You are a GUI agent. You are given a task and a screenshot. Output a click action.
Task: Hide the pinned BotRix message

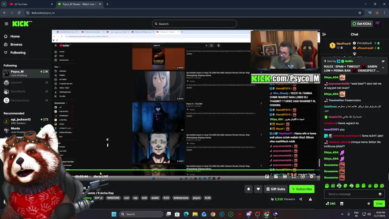(x=383, y=61)
